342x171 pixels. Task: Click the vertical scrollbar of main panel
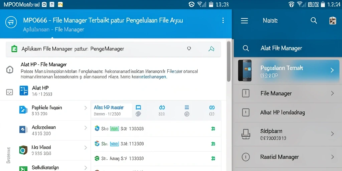(x=228, y=61)
